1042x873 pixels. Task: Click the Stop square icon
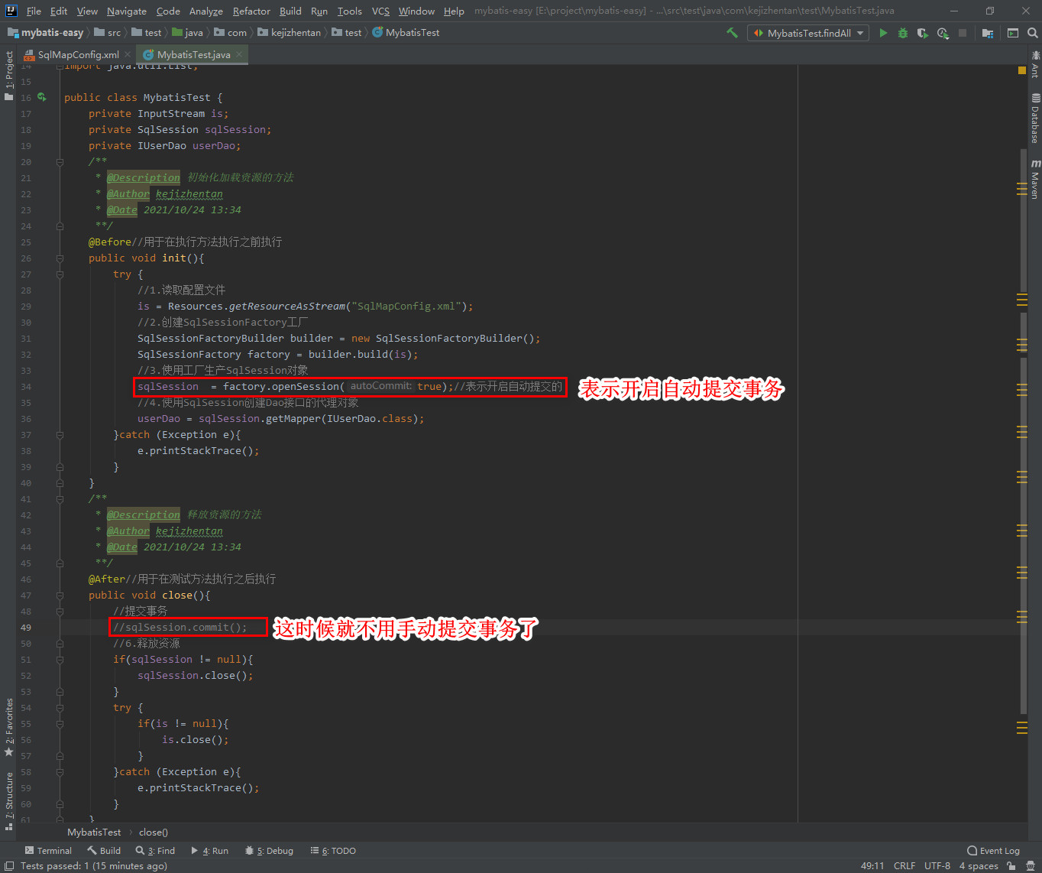pyautogui.click(x=963, y=33)
